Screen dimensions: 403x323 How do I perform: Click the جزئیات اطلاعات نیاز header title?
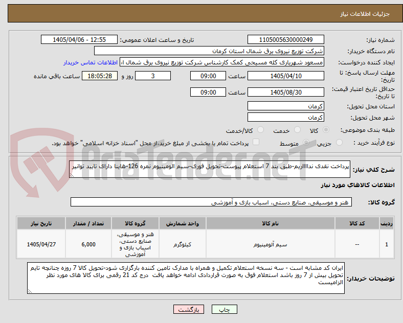tap(365, 14)
